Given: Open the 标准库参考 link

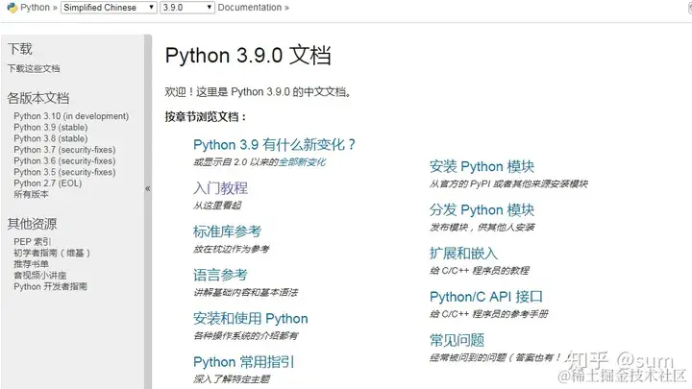Looking at the screenshot, I should (227, 231).
